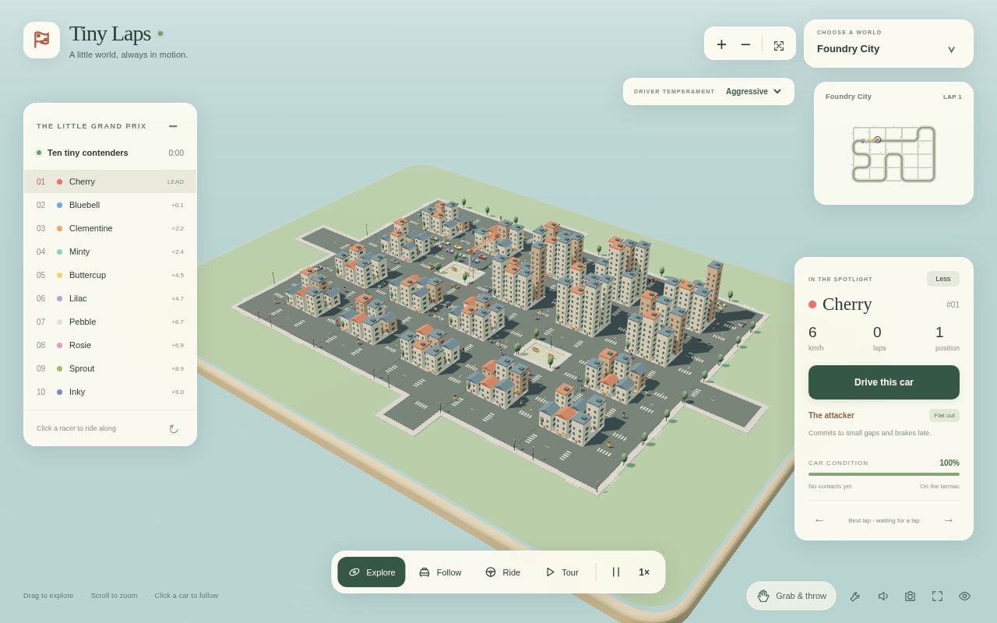Show previous racer with left arrow
The height and width of the screenshot is (623, 997).
click(x=819, y=520)
